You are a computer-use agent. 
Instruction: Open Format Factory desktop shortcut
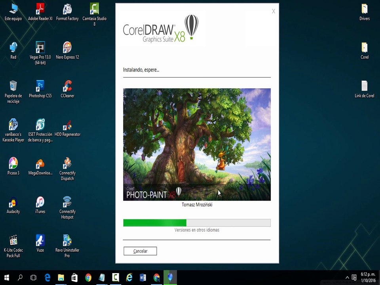point(67,12)
